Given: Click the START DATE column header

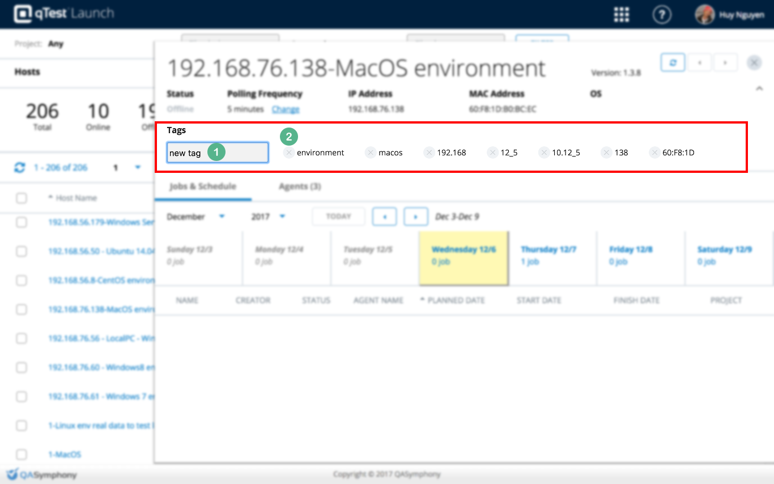Looking at the screenshot, I should point(539,300).
